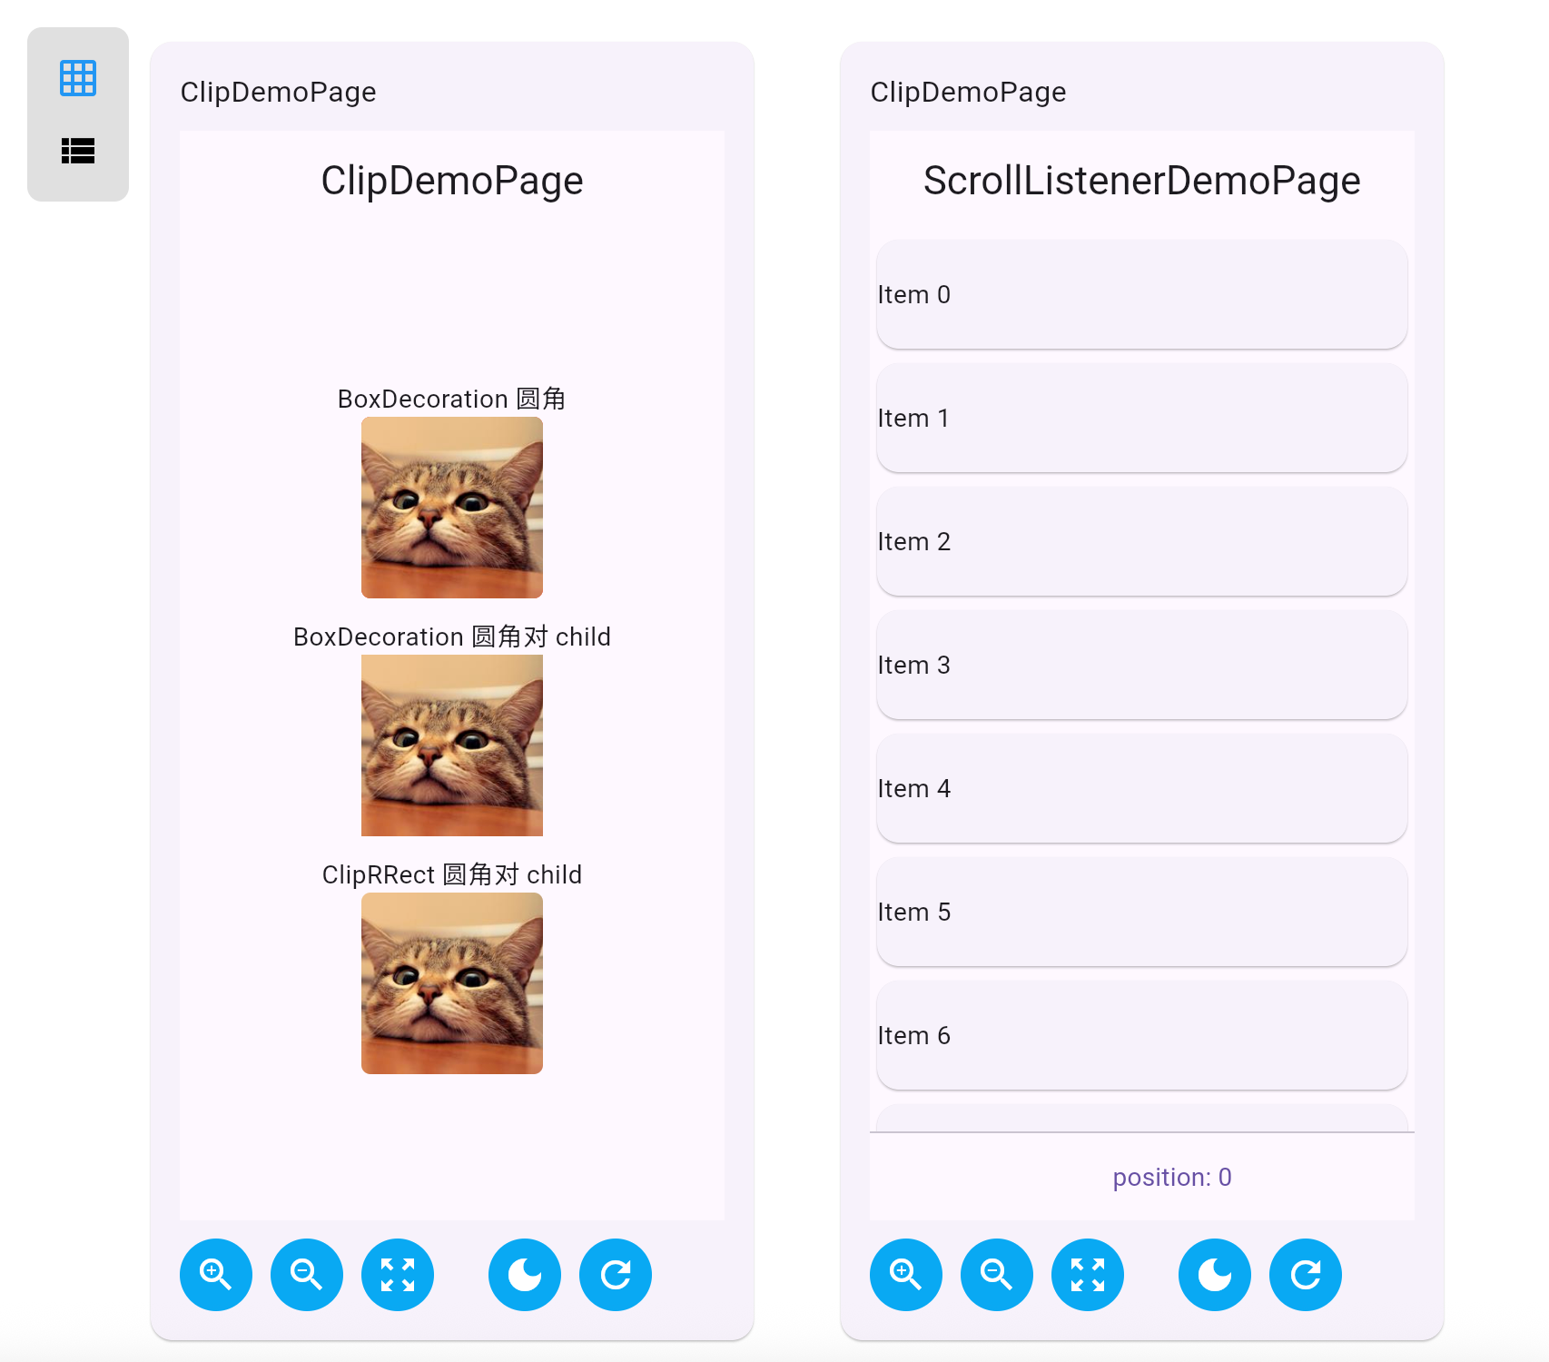The height and width of the screenshot is (1362, 1549).
Task: Fit left preview to screen
Action: [x=398, y=1275]
